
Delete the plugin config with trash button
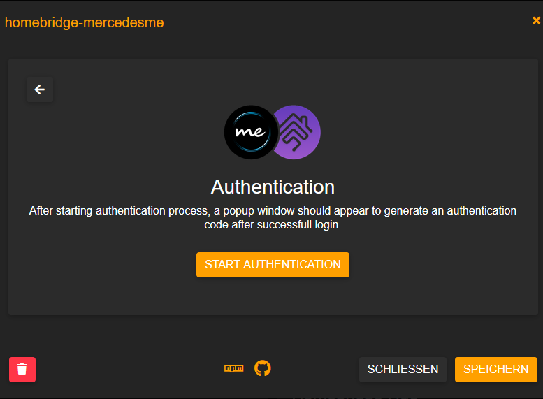coord(22,369)
